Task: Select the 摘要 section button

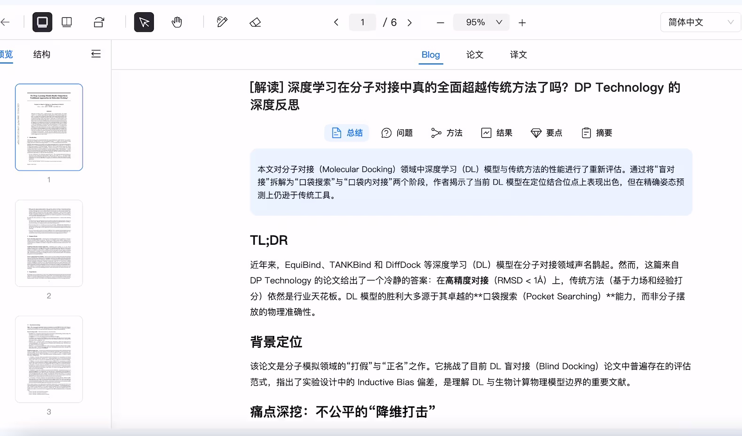Action: (597, 133)
